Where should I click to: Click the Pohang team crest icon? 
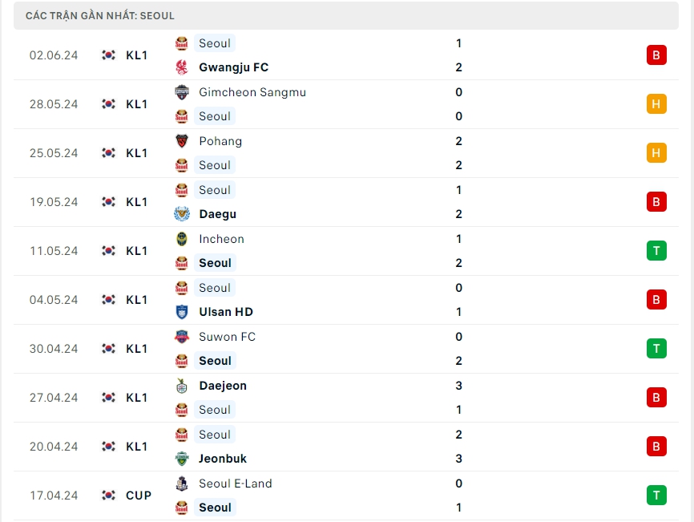click(182, 141)
